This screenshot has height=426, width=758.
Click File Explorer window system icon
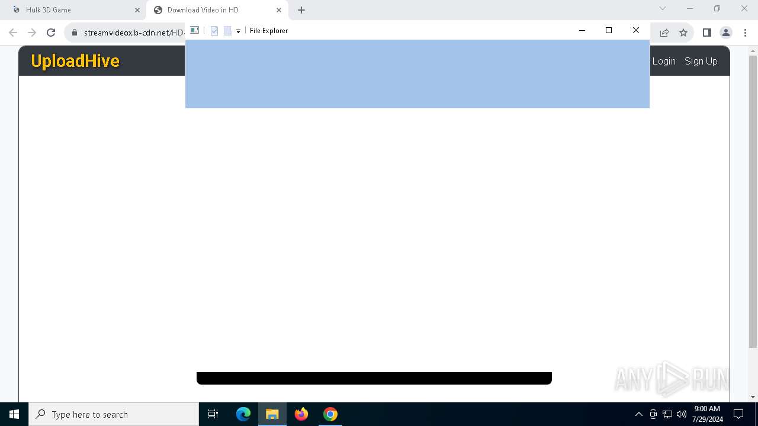[194, 30]
